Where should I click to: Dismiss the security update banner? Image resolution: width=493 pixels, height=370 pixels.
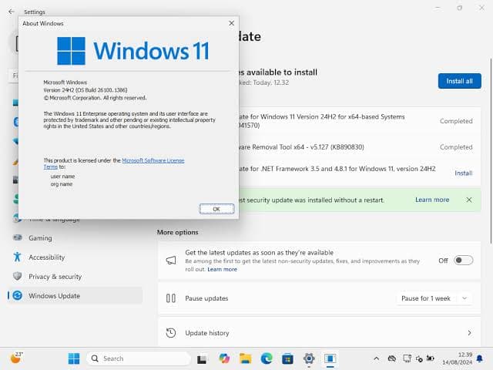coord(469,200)
